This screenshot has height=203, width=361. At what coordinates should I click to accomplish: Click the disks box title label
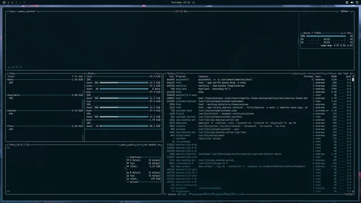[x=91, y=73]
